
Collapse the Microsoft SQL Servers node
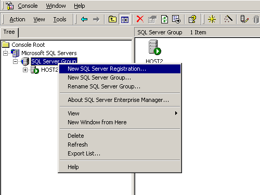coord(6,53)
